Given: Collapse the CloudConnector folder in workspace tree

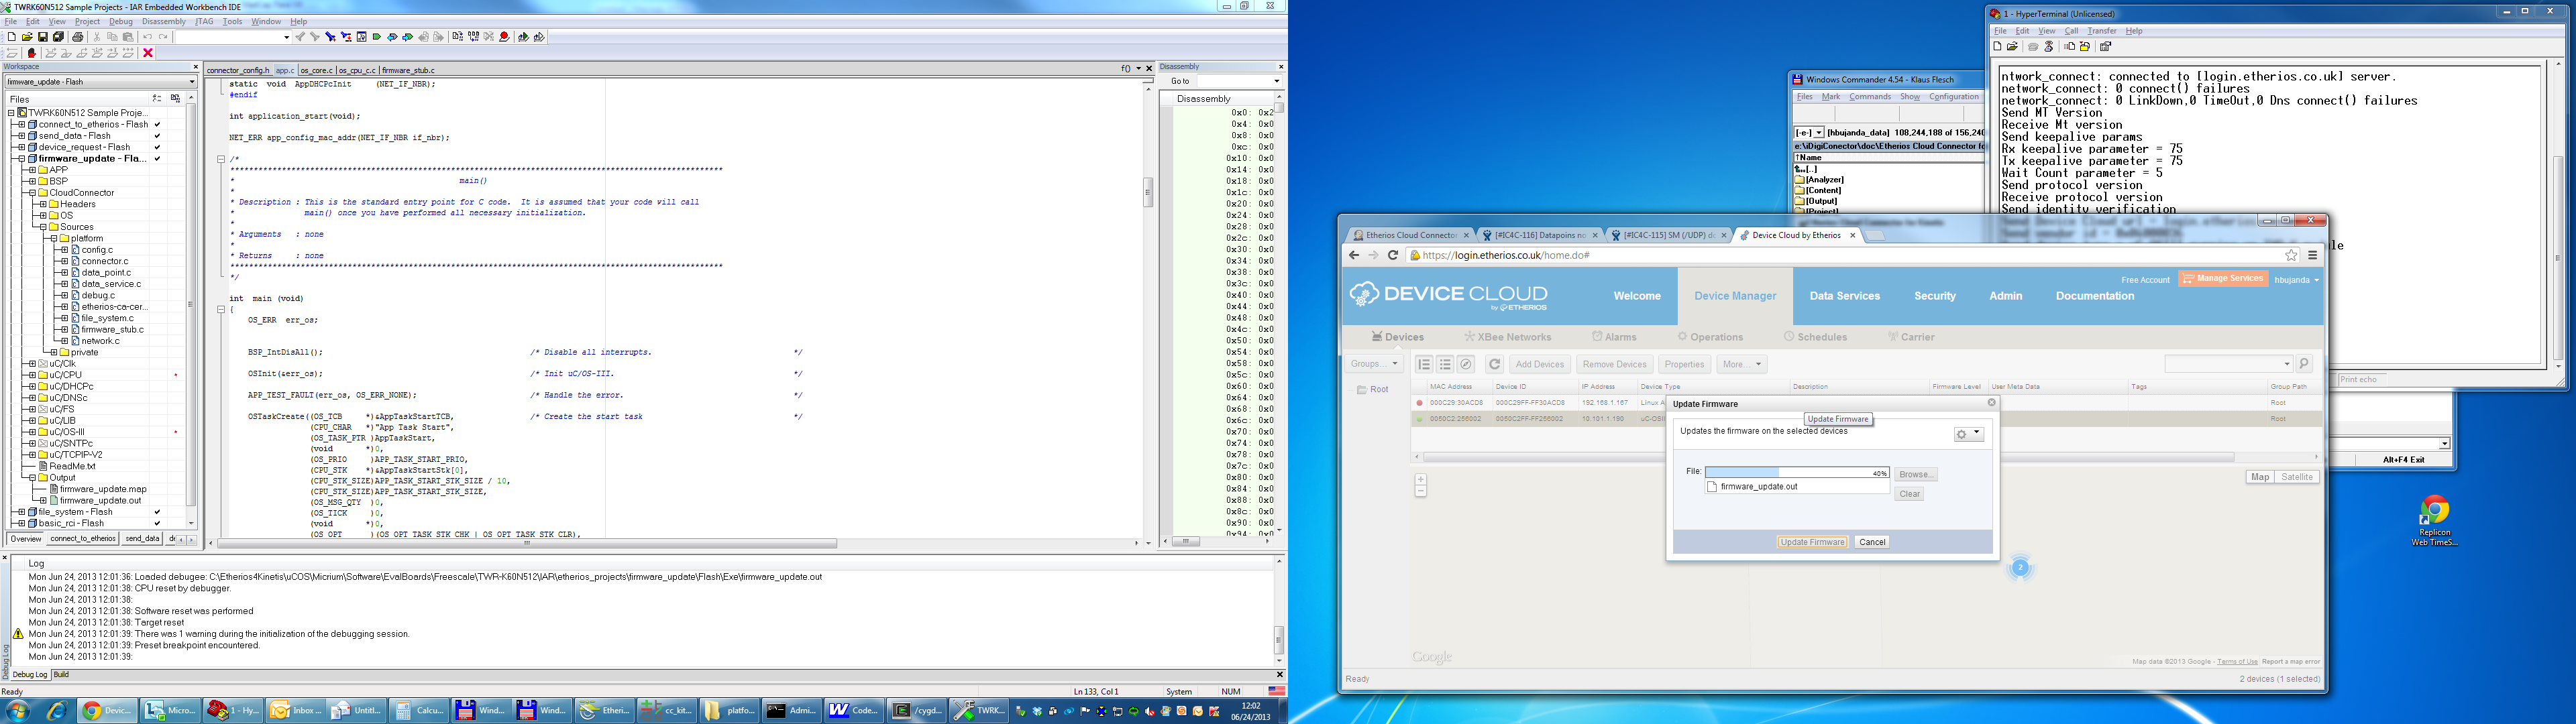Looking at the screenshot, I should pyautogui.click(x=32, y=193).
